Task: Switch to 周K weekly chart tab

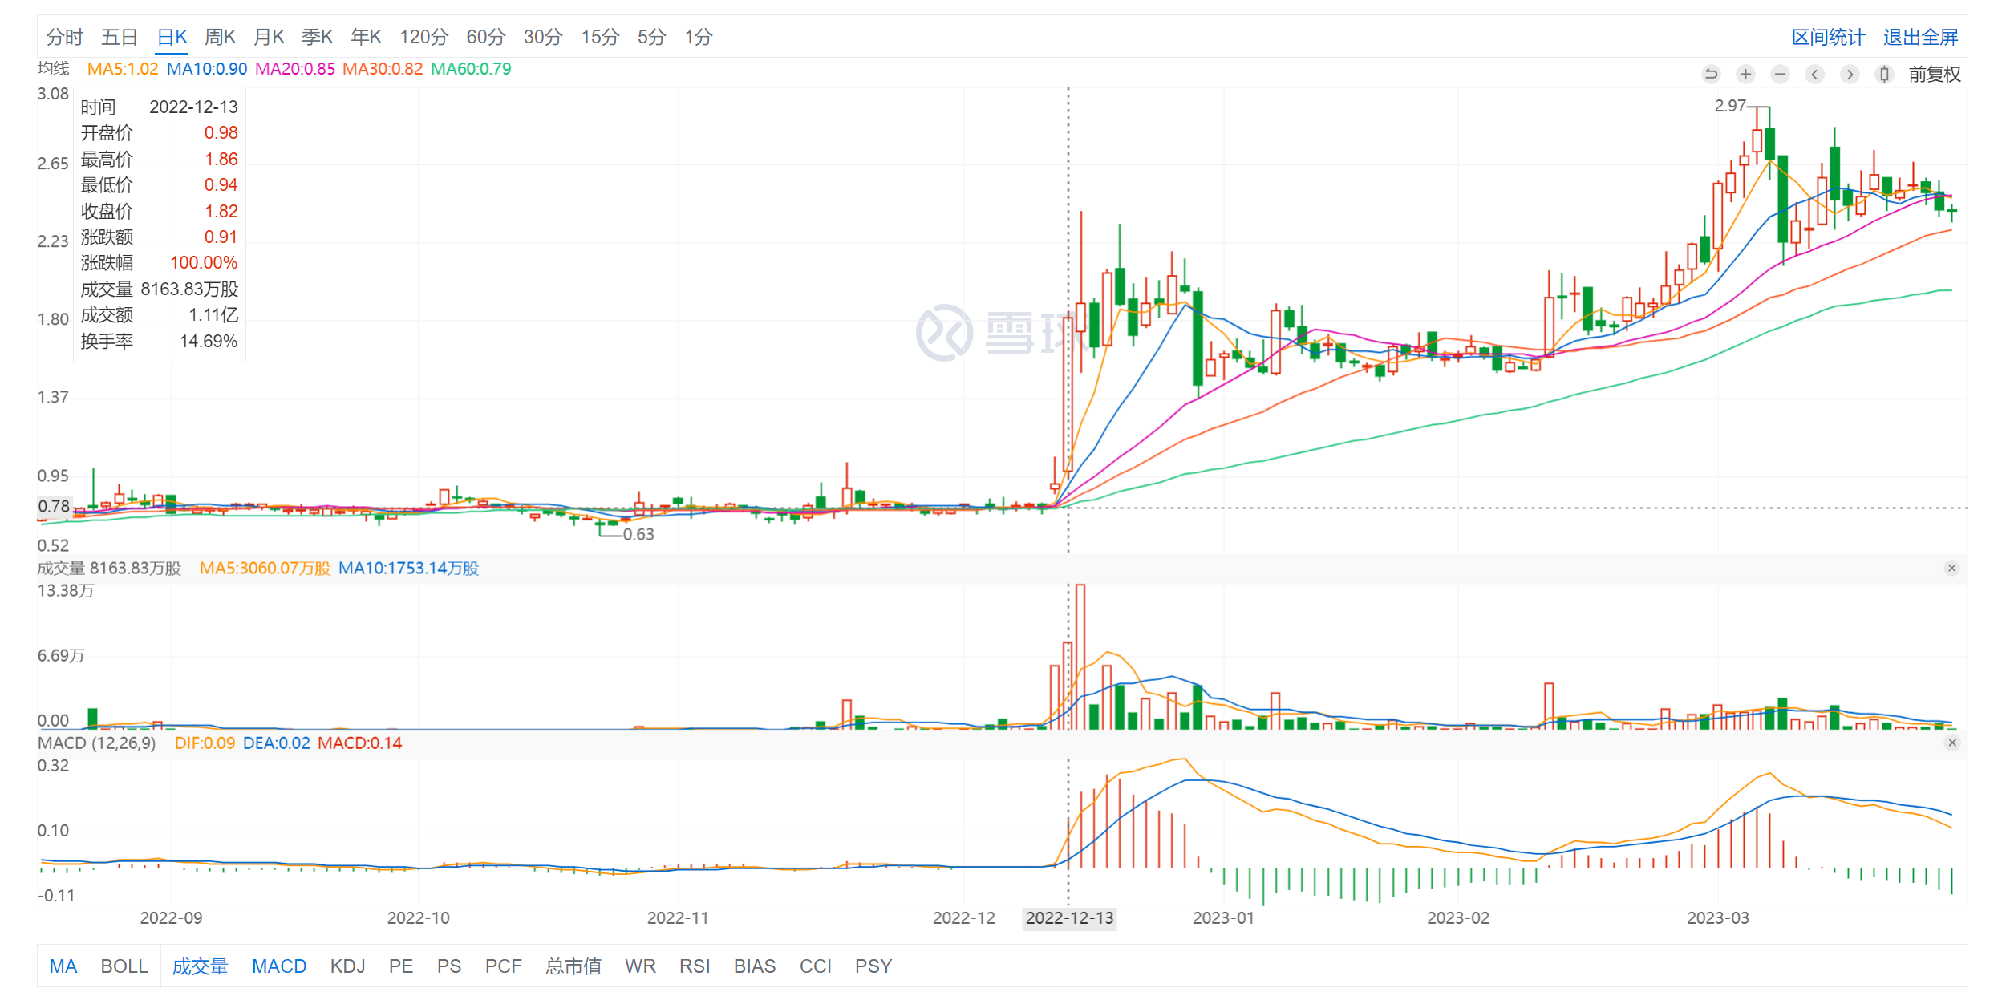Action: pyautogui.click(x=220, y=37)
